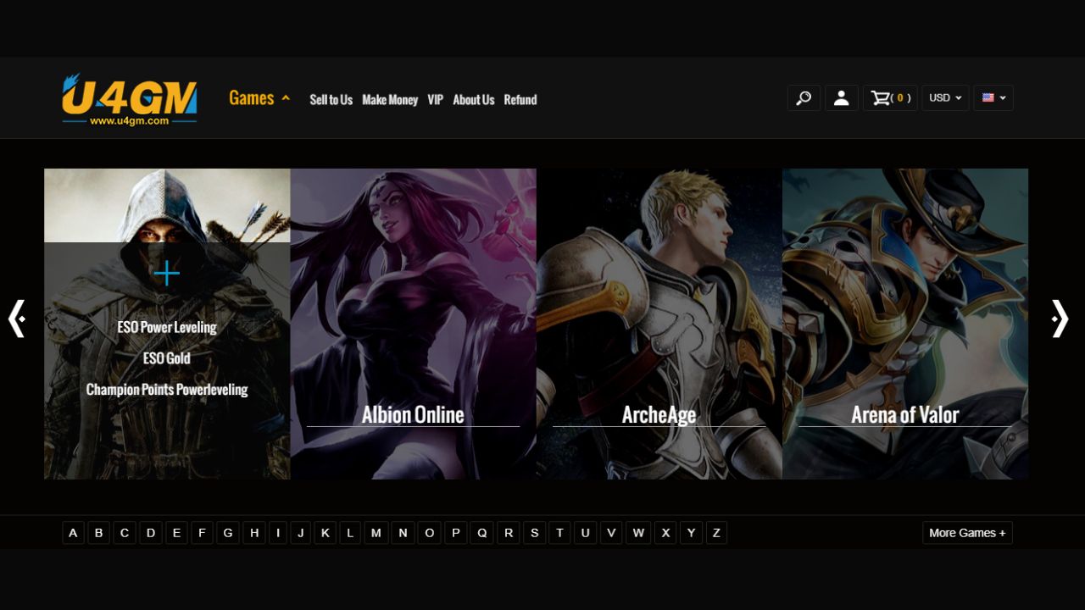Open Champion Points Powerleveling link
This screenshot has width=1085, height=610.
pyautogui.click(x=167, y=390)
